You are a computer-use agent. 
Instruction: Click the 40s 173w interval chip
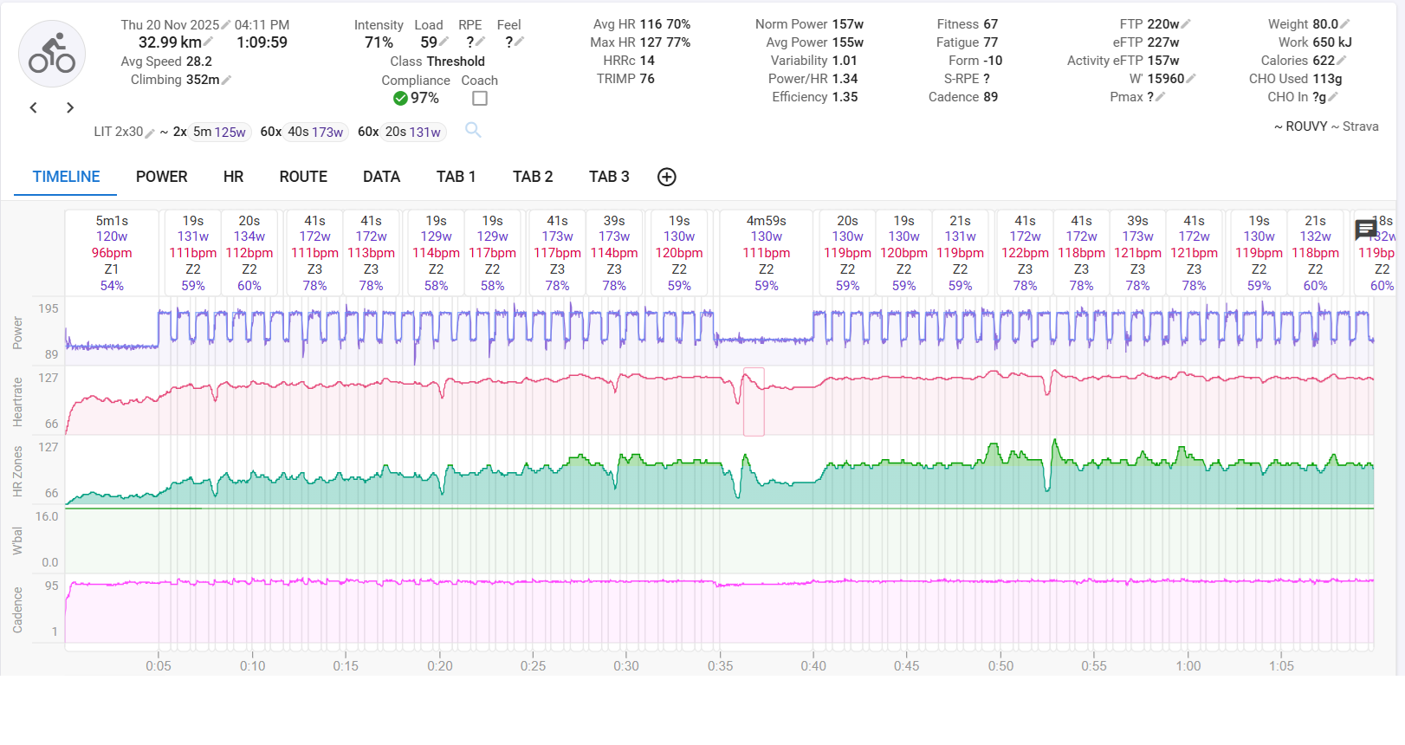[x=315, y=132]
